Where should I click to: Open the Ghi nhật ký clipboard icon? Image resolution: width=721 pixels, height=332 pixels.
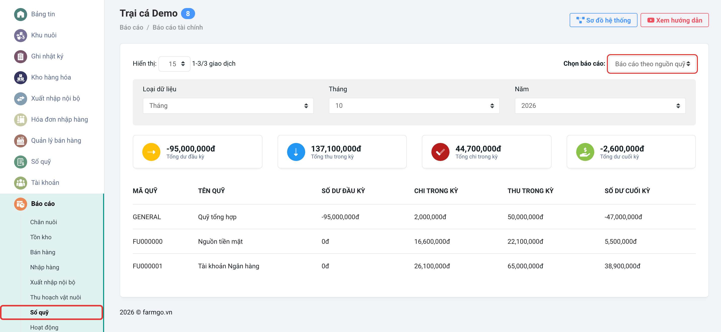pos(20,56)
